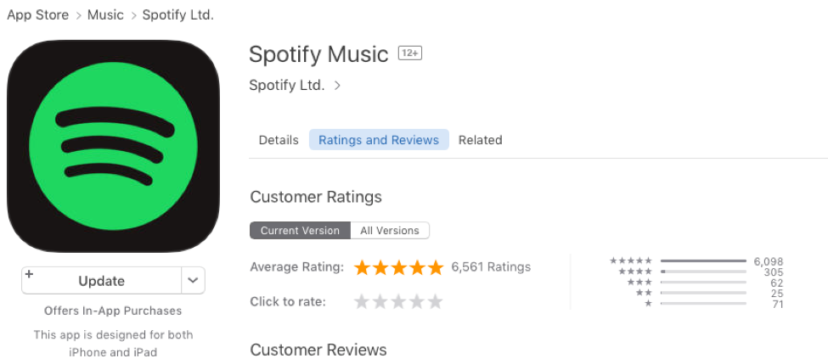This screenshot has width=828, height=364.
Task: Open the Details tab
Action: point(279,140)
